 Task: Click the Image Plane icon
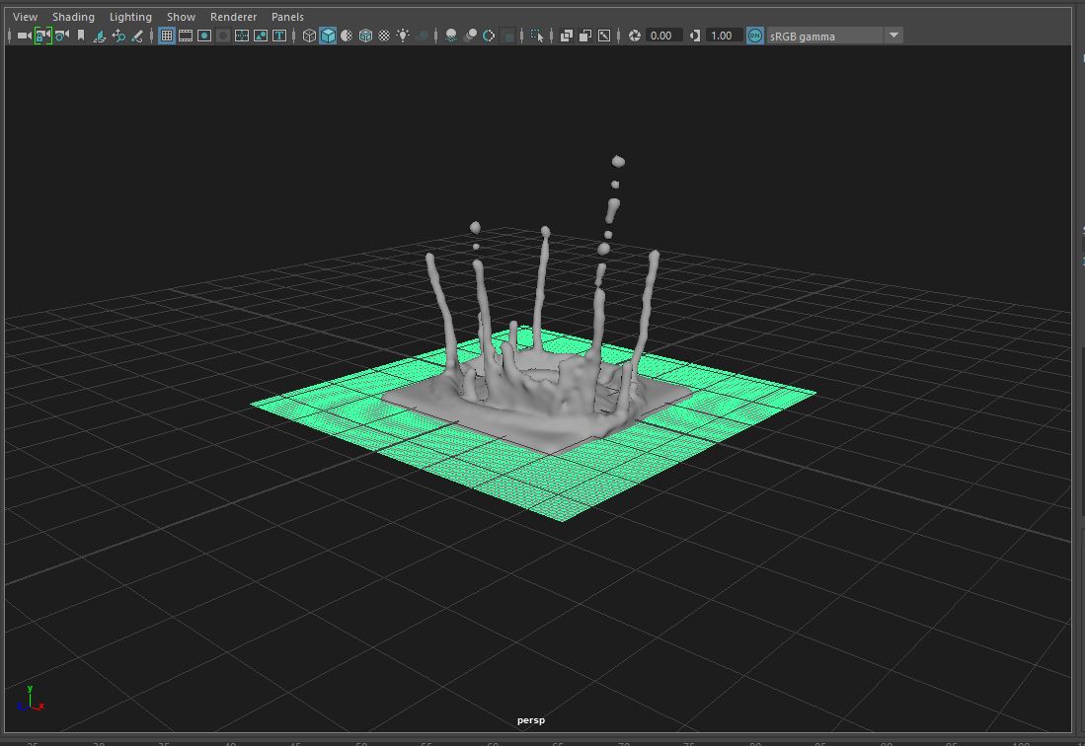(100, 36)
